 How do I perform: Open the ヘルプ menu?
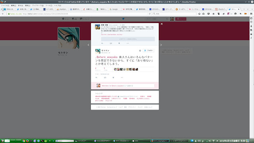coord(58,6)
